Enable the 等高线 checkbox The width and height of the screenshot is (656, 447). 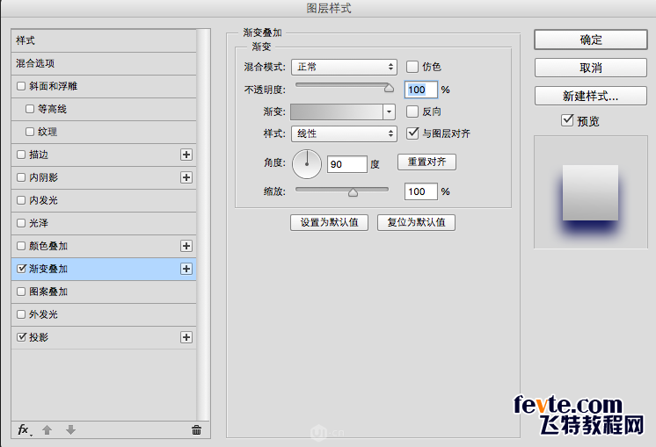coord(30,109)
